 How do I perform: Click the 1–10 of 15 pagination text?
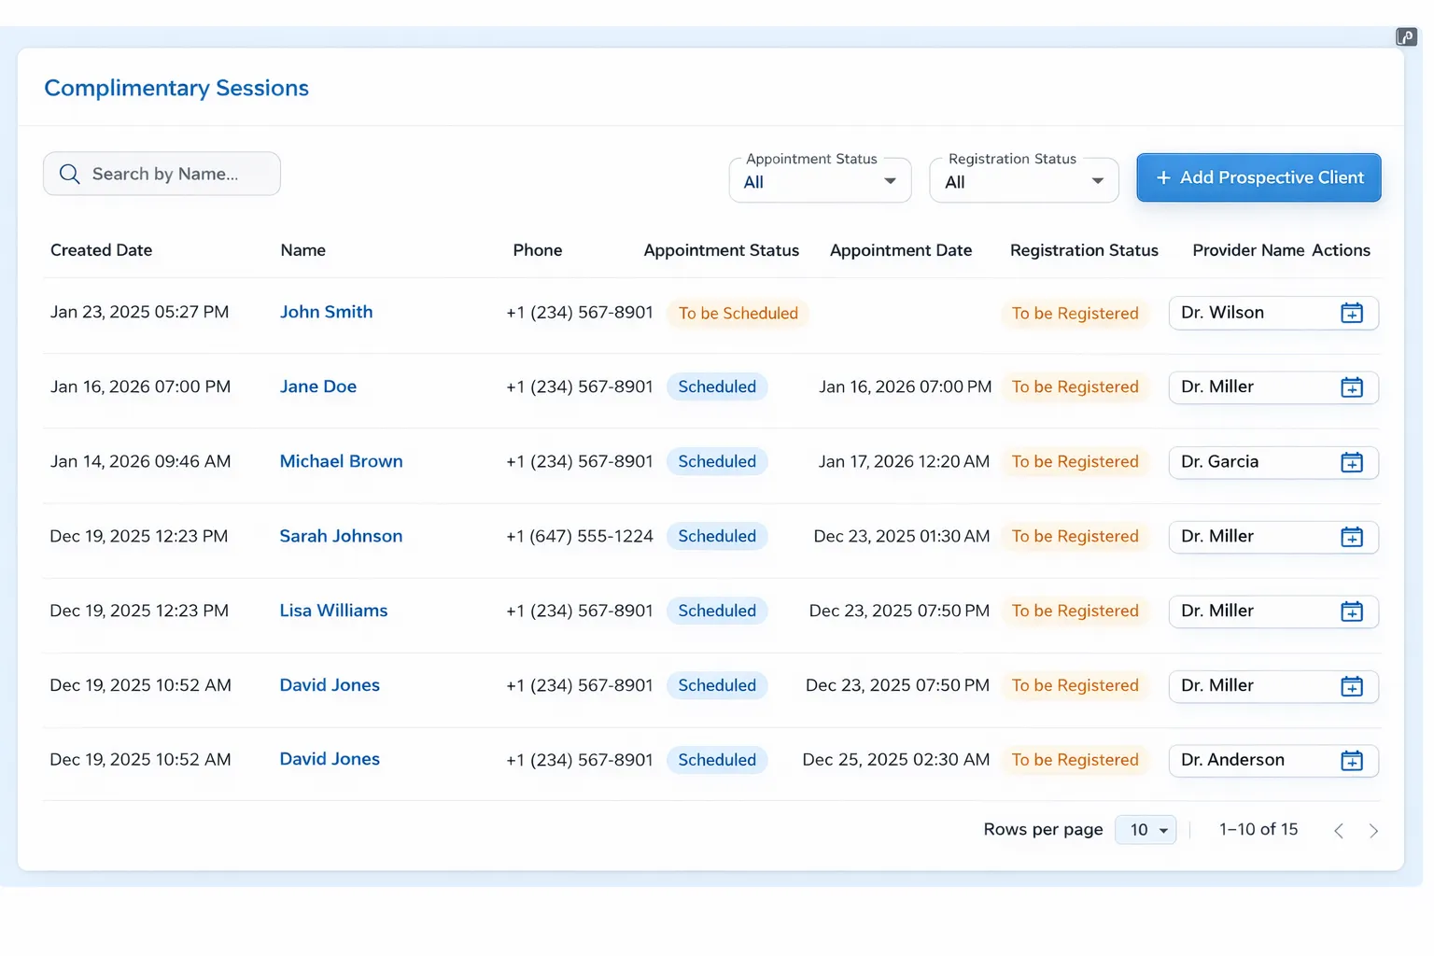click(x=1258, y=829)
